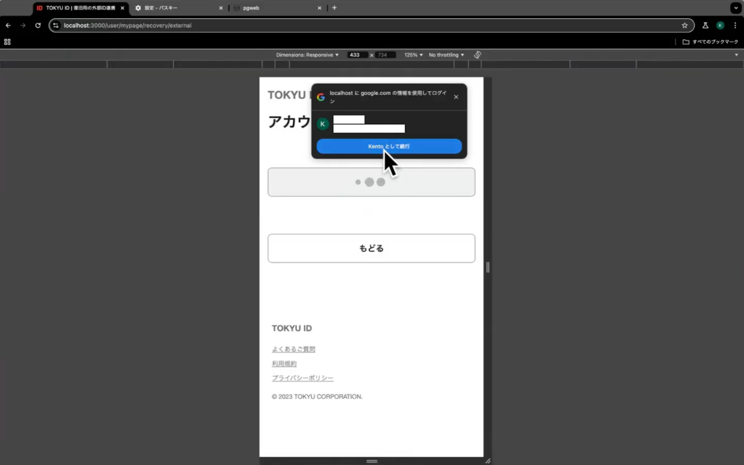
Task: Rotate the device viewport orientation
Action: pos(478,54)
